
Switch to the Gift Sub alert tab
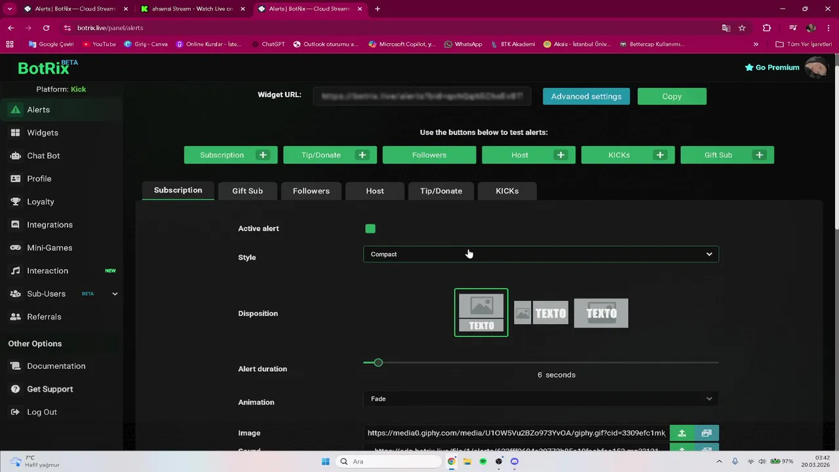tap(247, 191)
